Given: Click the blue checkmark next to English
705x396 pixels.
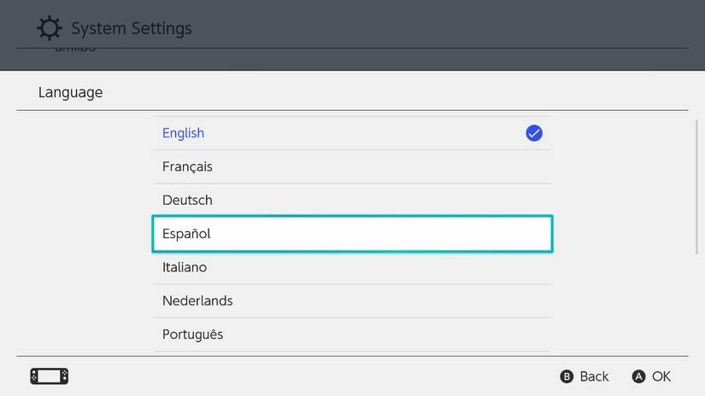Looking at the screenshot, I should (534, 133).
